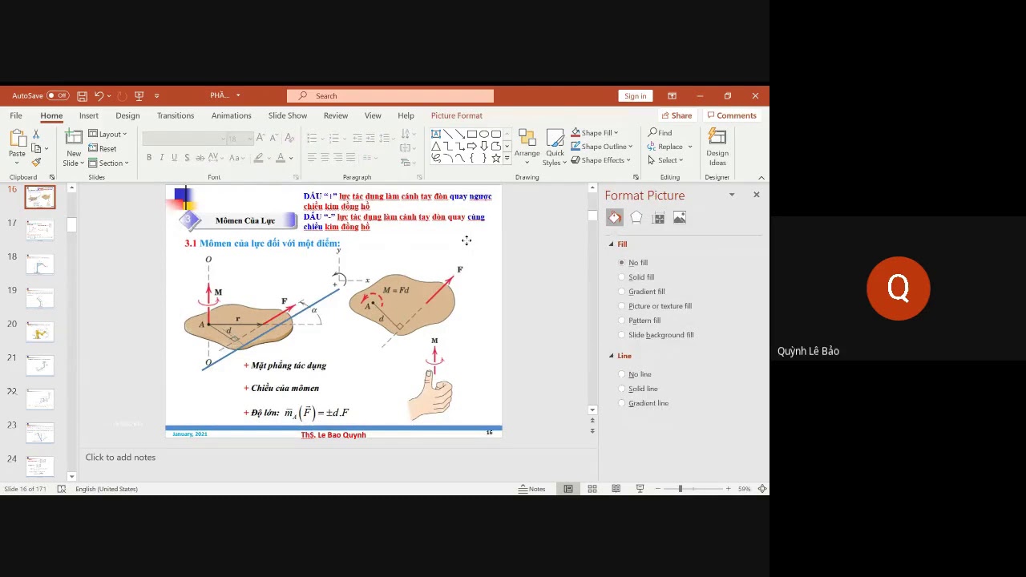Open Fill & Line tab in Format Picture
Viewport: 1026px width, 577px height.
coord(615,217)
